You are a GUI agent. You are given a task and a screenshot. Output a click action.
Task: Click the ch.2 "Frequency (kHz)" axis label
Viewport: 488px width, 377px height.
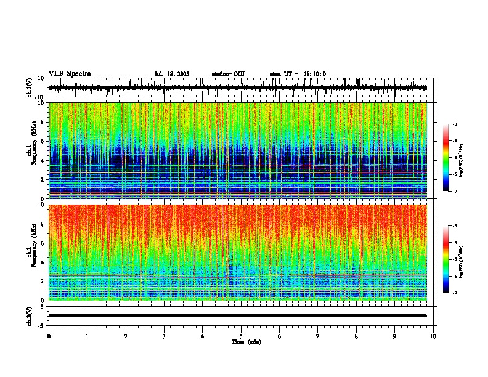pyautogui.click(x=34, y=245)
